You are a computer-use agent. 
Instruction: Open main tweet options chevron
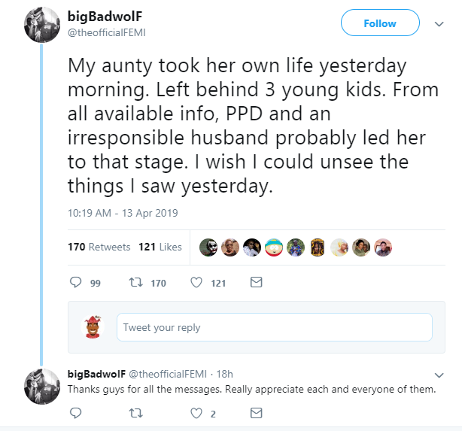click(x=440, y=23)
